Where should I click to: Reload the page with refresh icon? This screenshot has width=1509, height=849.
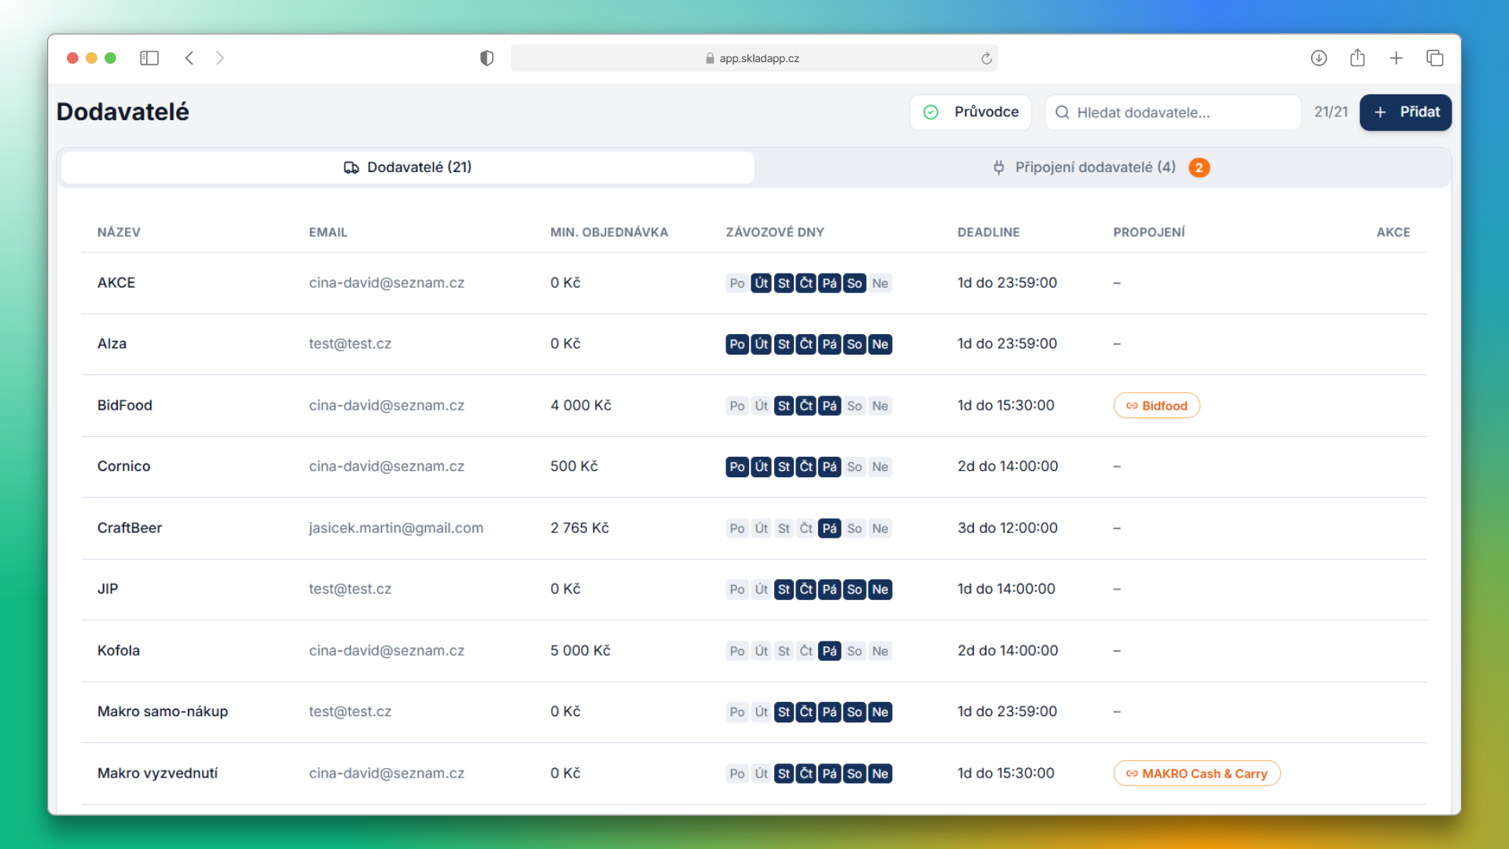click(x=986, y=58)
